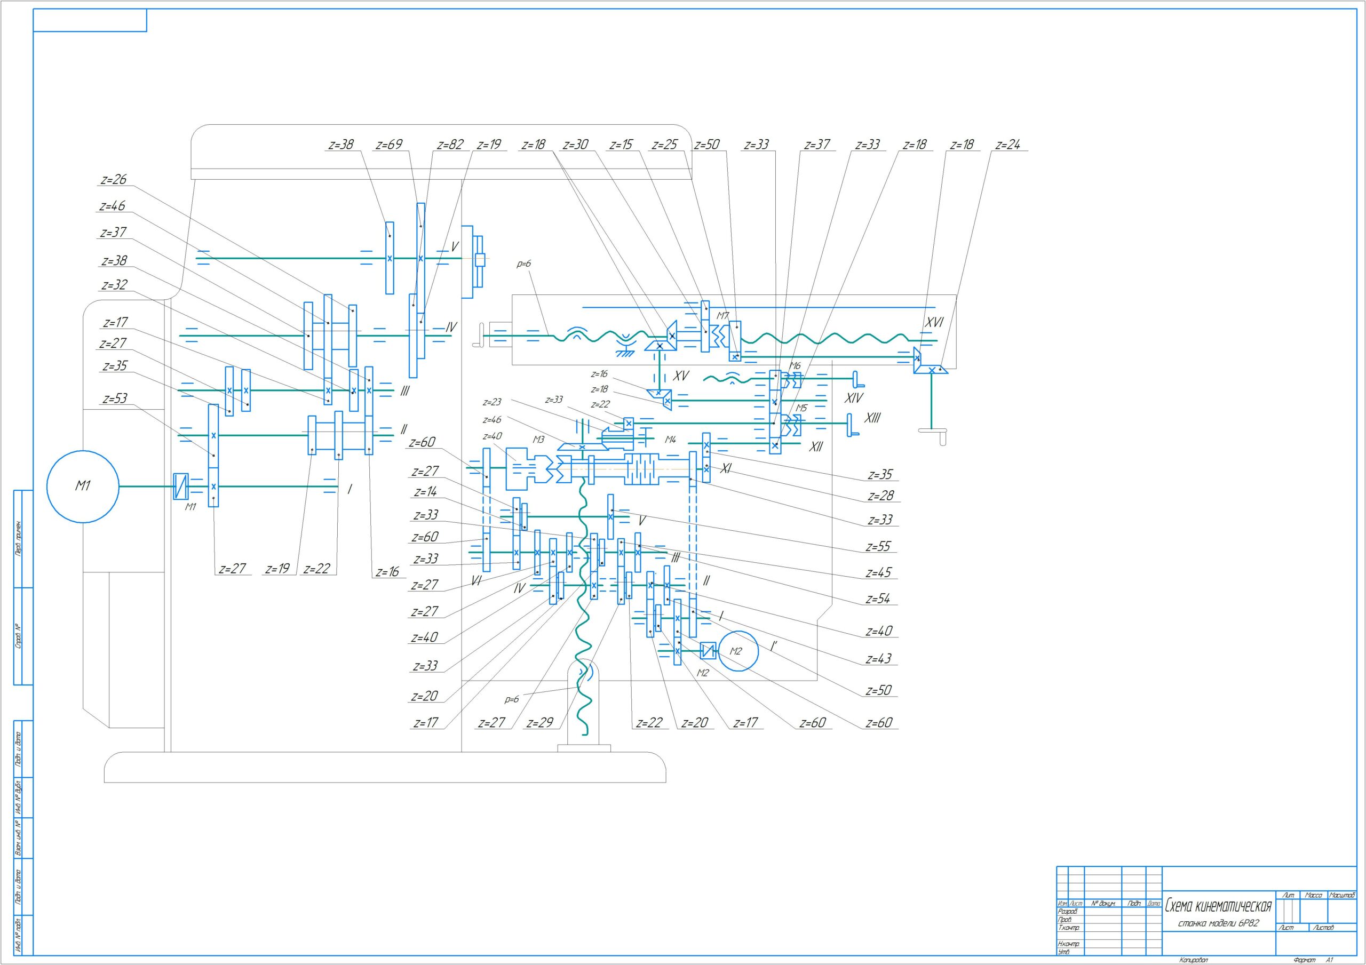Select the gear label z=82
The image size is (1366, 965).
(450, 145)
